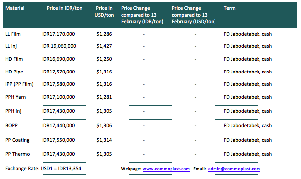Click the Price in USD/ton header
Screen dimensions: 301x179
pyautogui.click(x=104, y=11)
